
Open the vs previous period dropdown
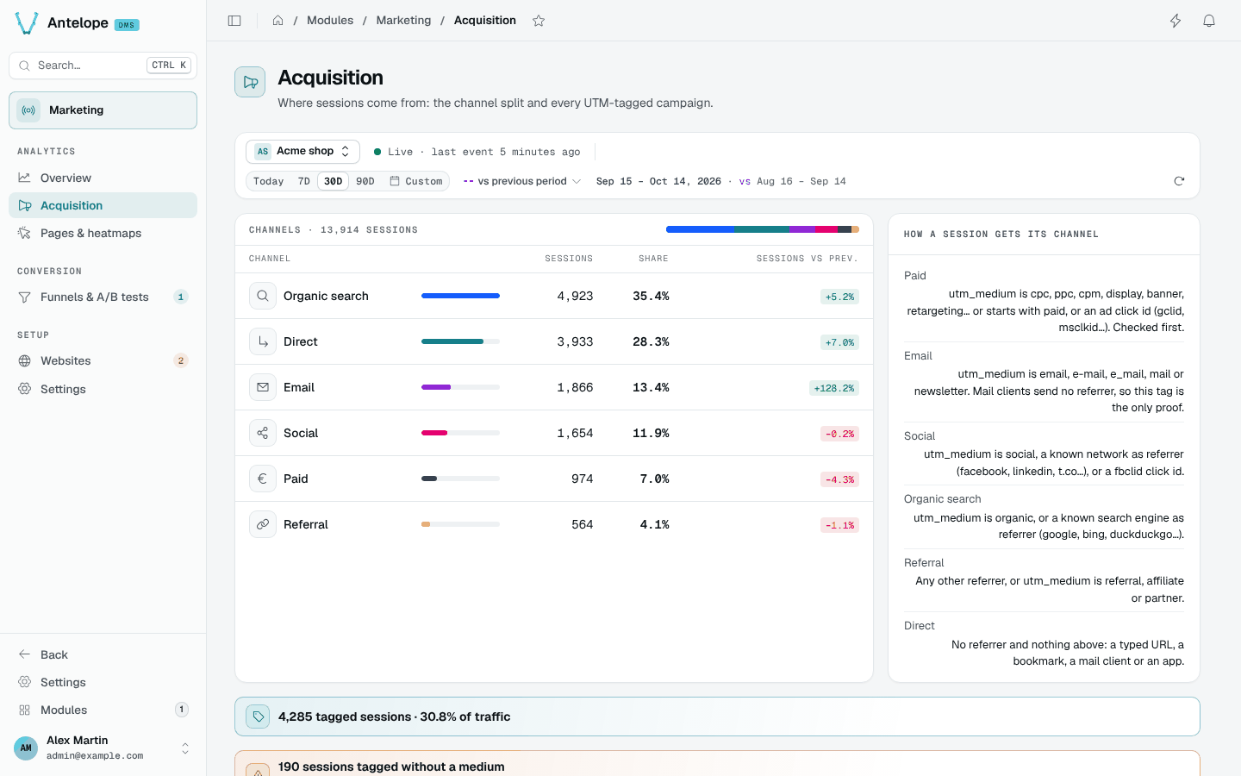[x=522, y=181]
